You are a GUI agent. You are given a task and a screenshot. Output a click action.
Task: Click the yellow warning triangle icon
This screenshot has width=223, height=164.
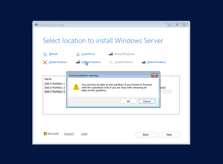[x=76, y=87]
